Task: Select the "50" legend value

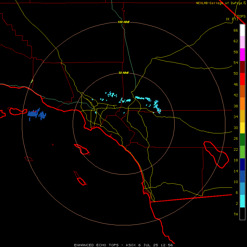Action: [x=236, y=74]
